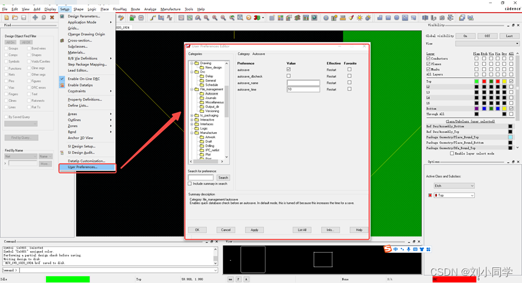Click the yellow sun Hilight icon
Image resolution: width=522 pixels, height=283 pixels.
point(360,17)
